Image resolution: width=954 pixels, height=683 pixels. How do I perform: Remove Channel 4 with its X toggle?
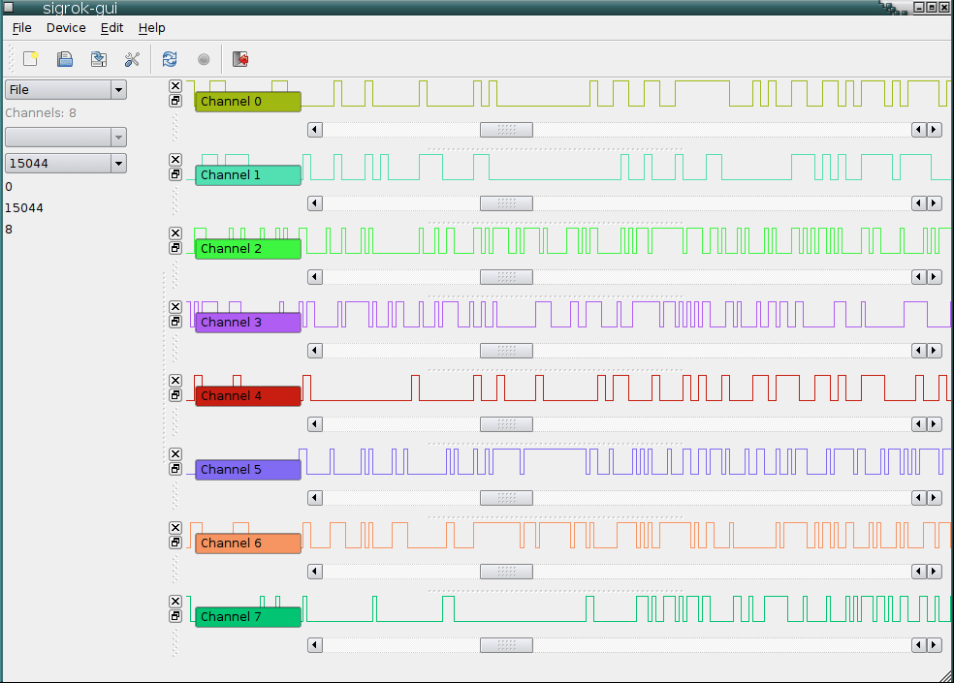(x=175, y=380)
